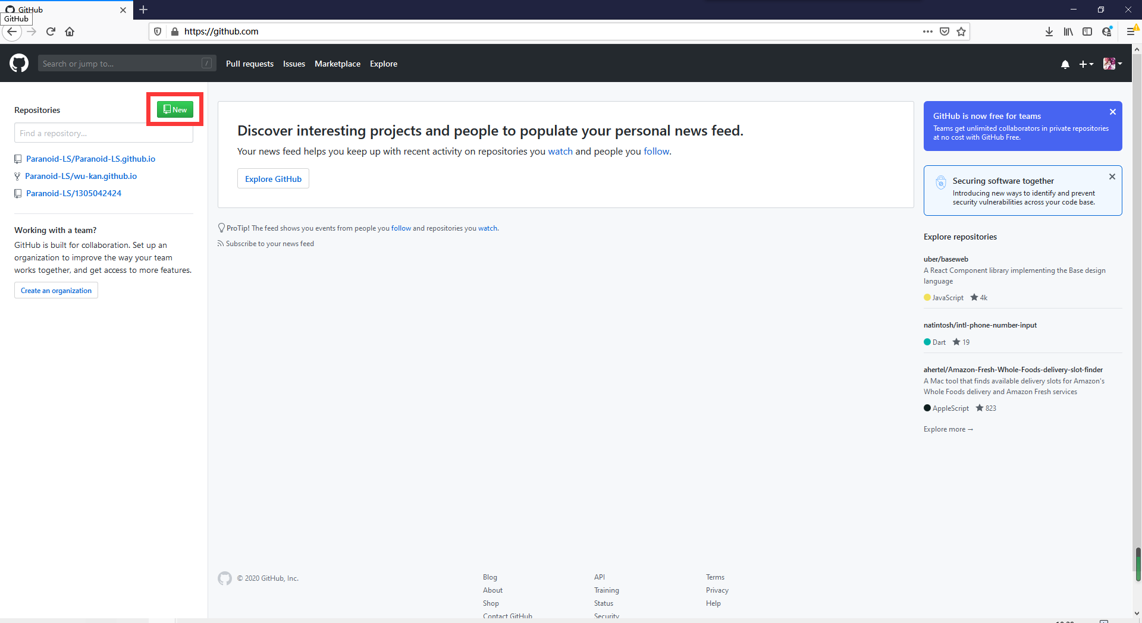The height and width of the screenshot is (623, 1142).
Task: Open Pull requests in the top navigation
Action: point(249,64)
